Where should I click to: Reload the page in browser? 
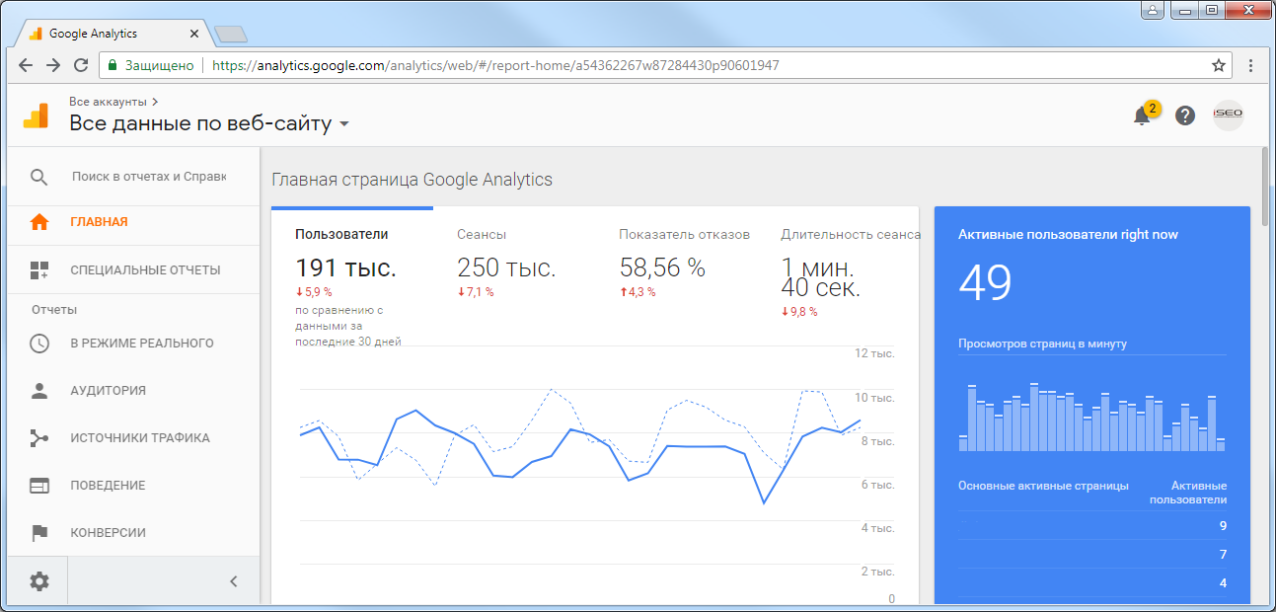tap(82, 65)
